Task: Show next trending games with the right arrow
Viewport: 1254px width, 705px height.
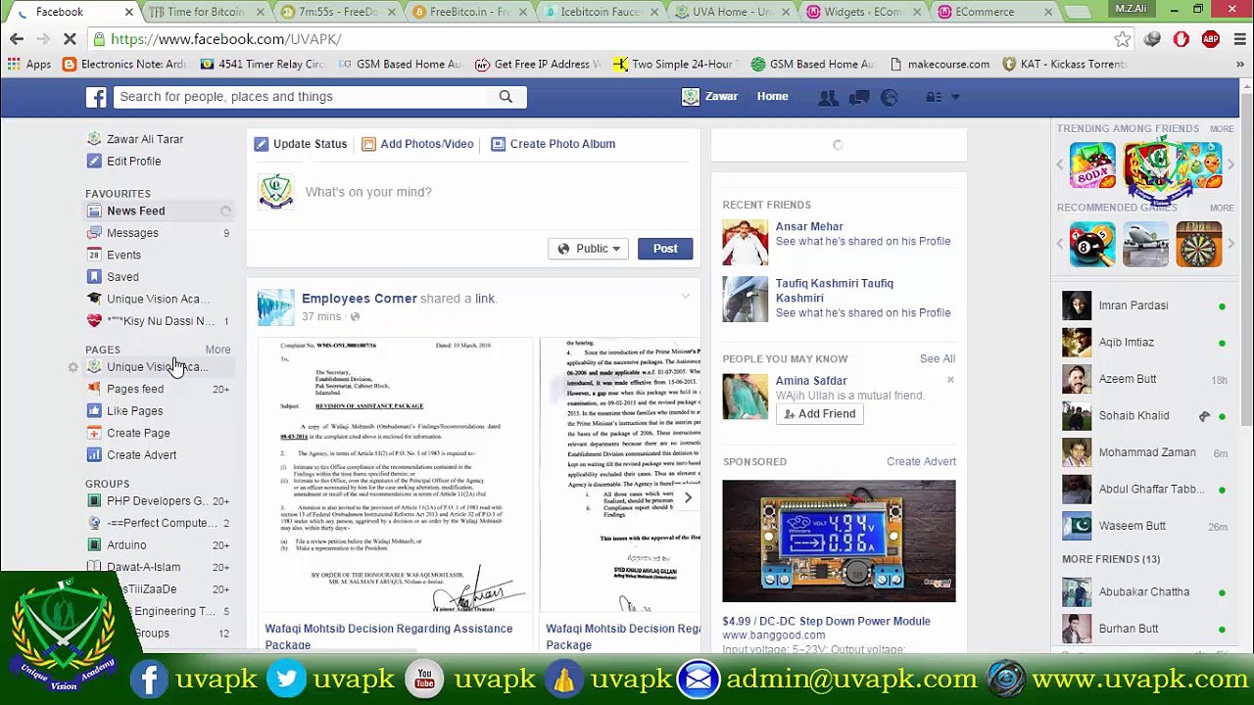Action: (1230, 164)
